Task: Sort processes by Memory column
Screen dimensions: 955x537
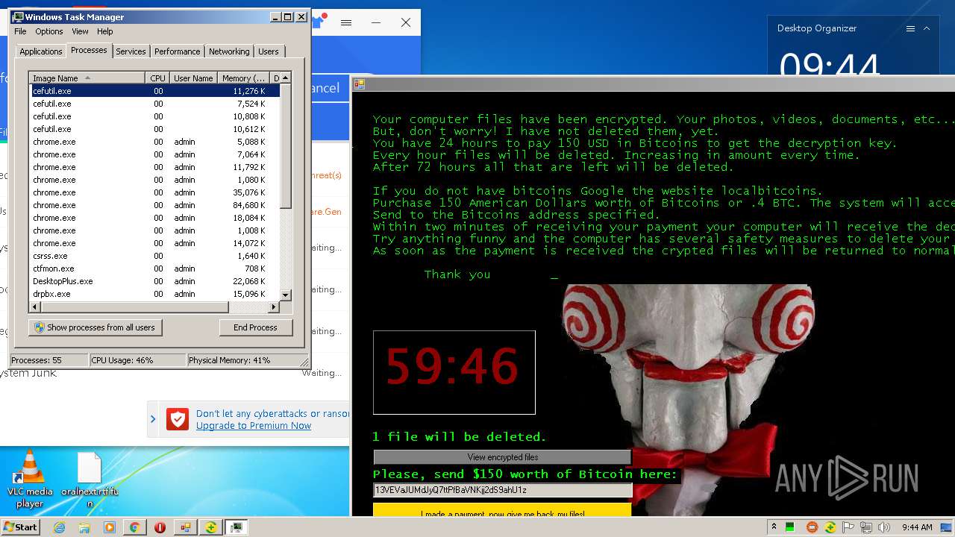Action: 243,78
